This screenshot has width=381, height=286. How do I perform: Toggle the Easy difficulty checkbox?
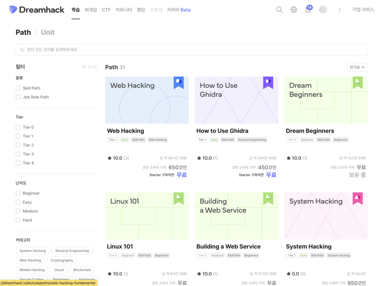[x=18, y=202]
